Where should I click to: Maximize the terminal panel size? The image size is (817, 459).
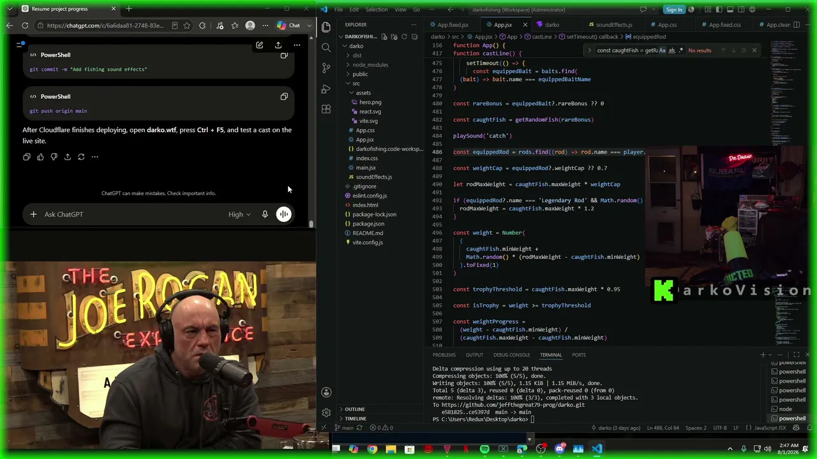click(x=797, y=354)
